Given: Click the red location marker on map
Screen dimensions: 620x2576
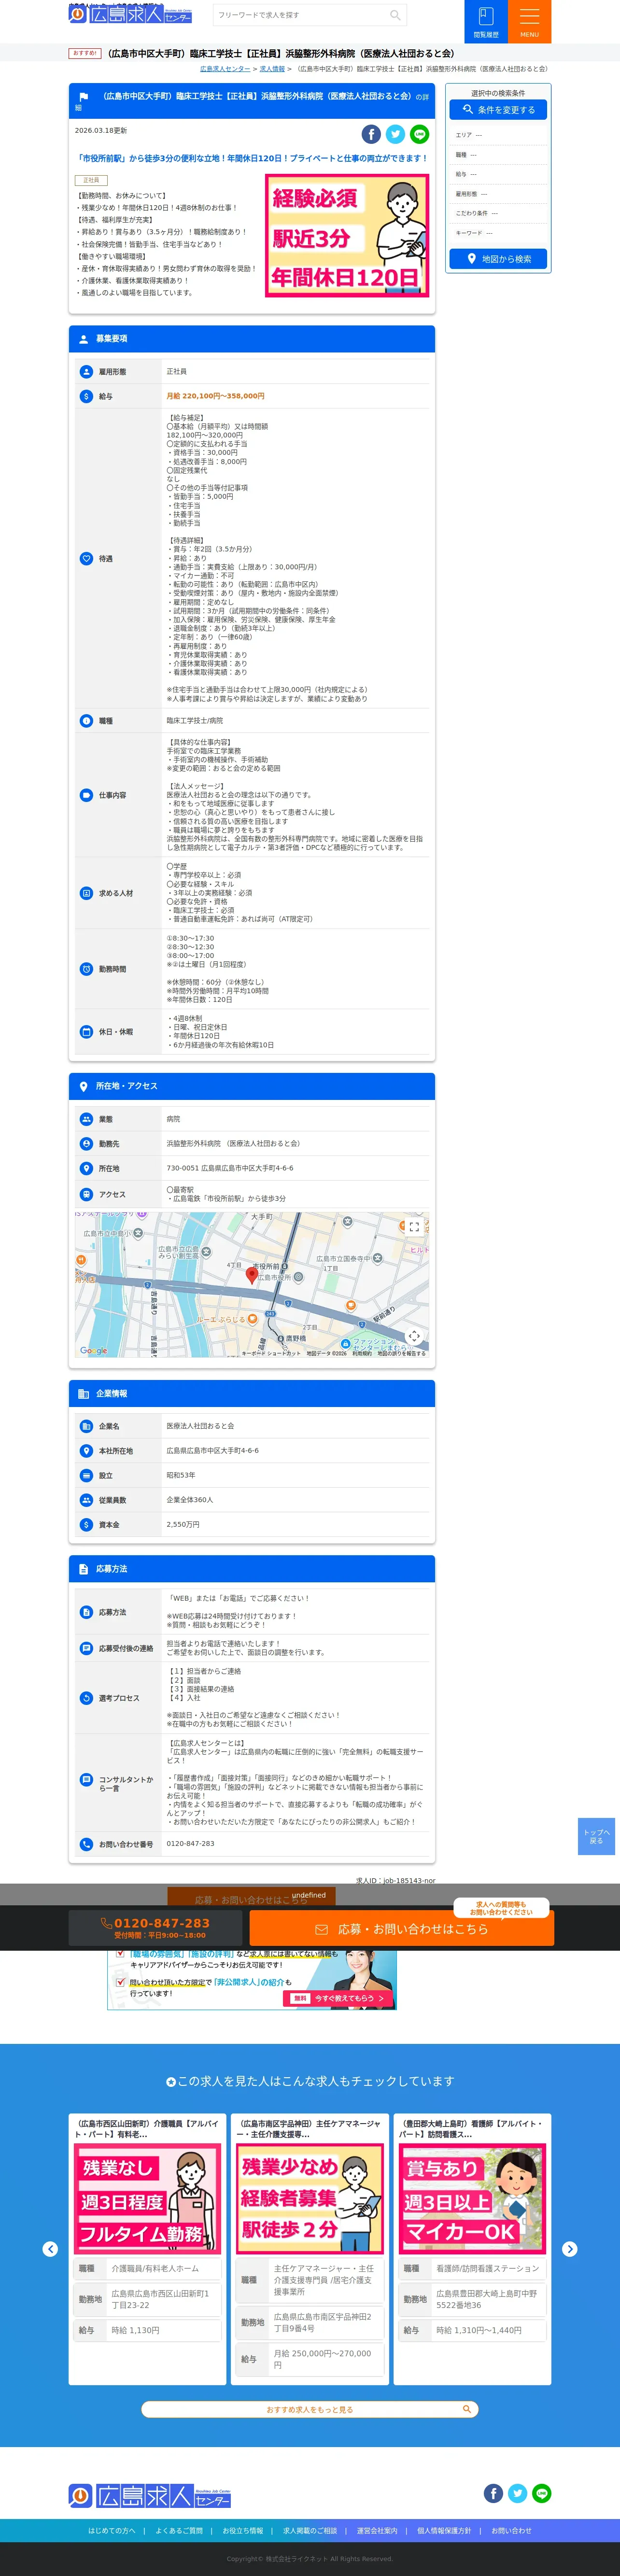Looking at the screenshot, I should click(252, 1275).
